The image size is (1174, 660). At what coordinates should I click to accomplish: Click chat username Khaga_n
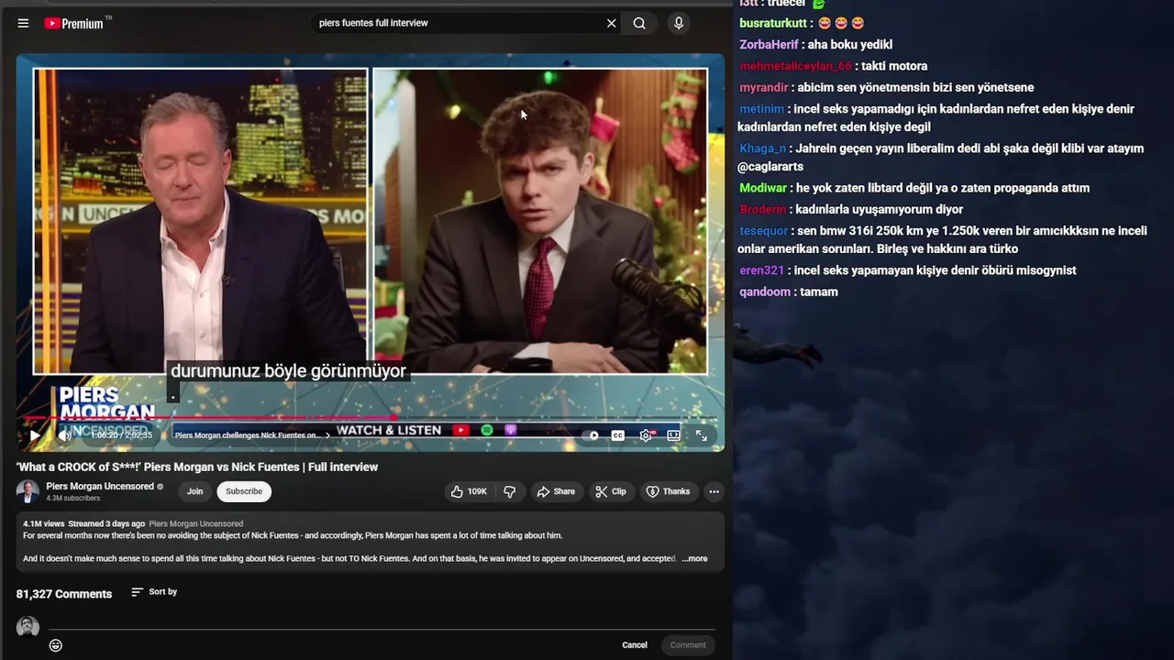(762, 148)
